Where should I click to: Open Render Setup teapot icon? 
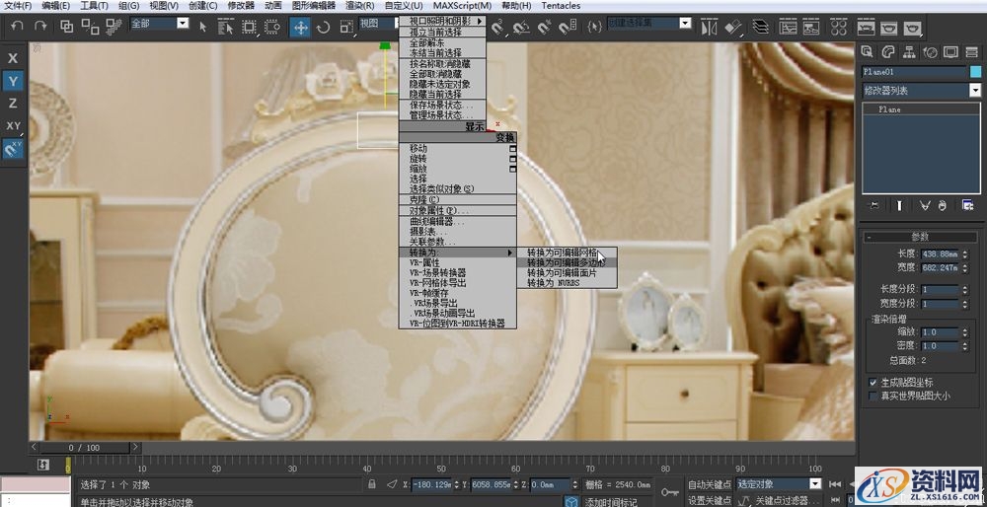click(867, 27)
